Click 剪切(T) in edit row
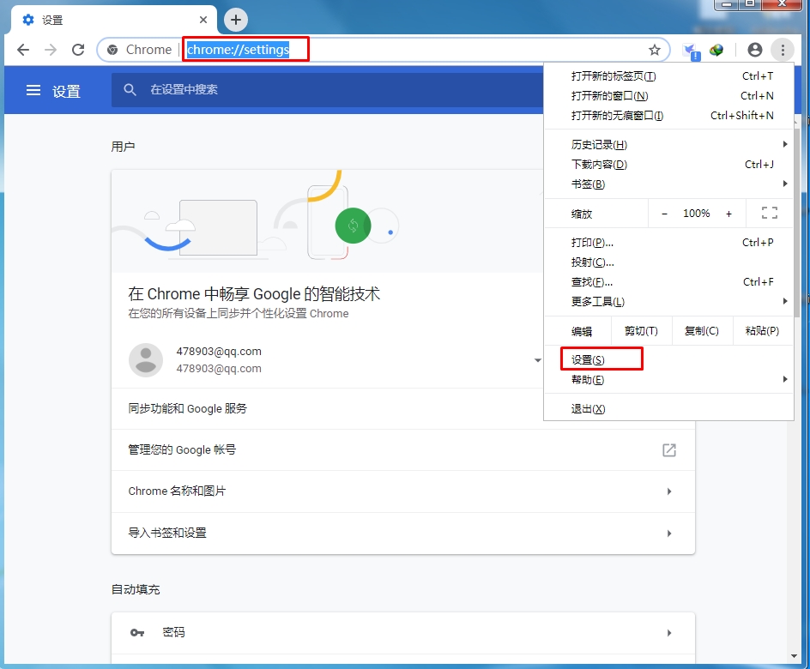Image resolution: width=810 pixels, height=669 pixels. (641, 331)
